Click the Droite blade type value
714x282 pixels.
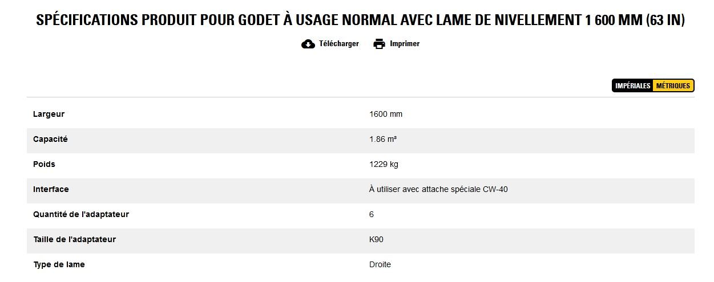(380, 264)
